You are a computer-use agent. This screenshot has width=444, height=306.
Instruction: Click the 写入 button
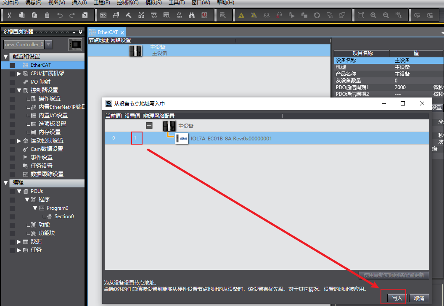[x=397, y=298]
